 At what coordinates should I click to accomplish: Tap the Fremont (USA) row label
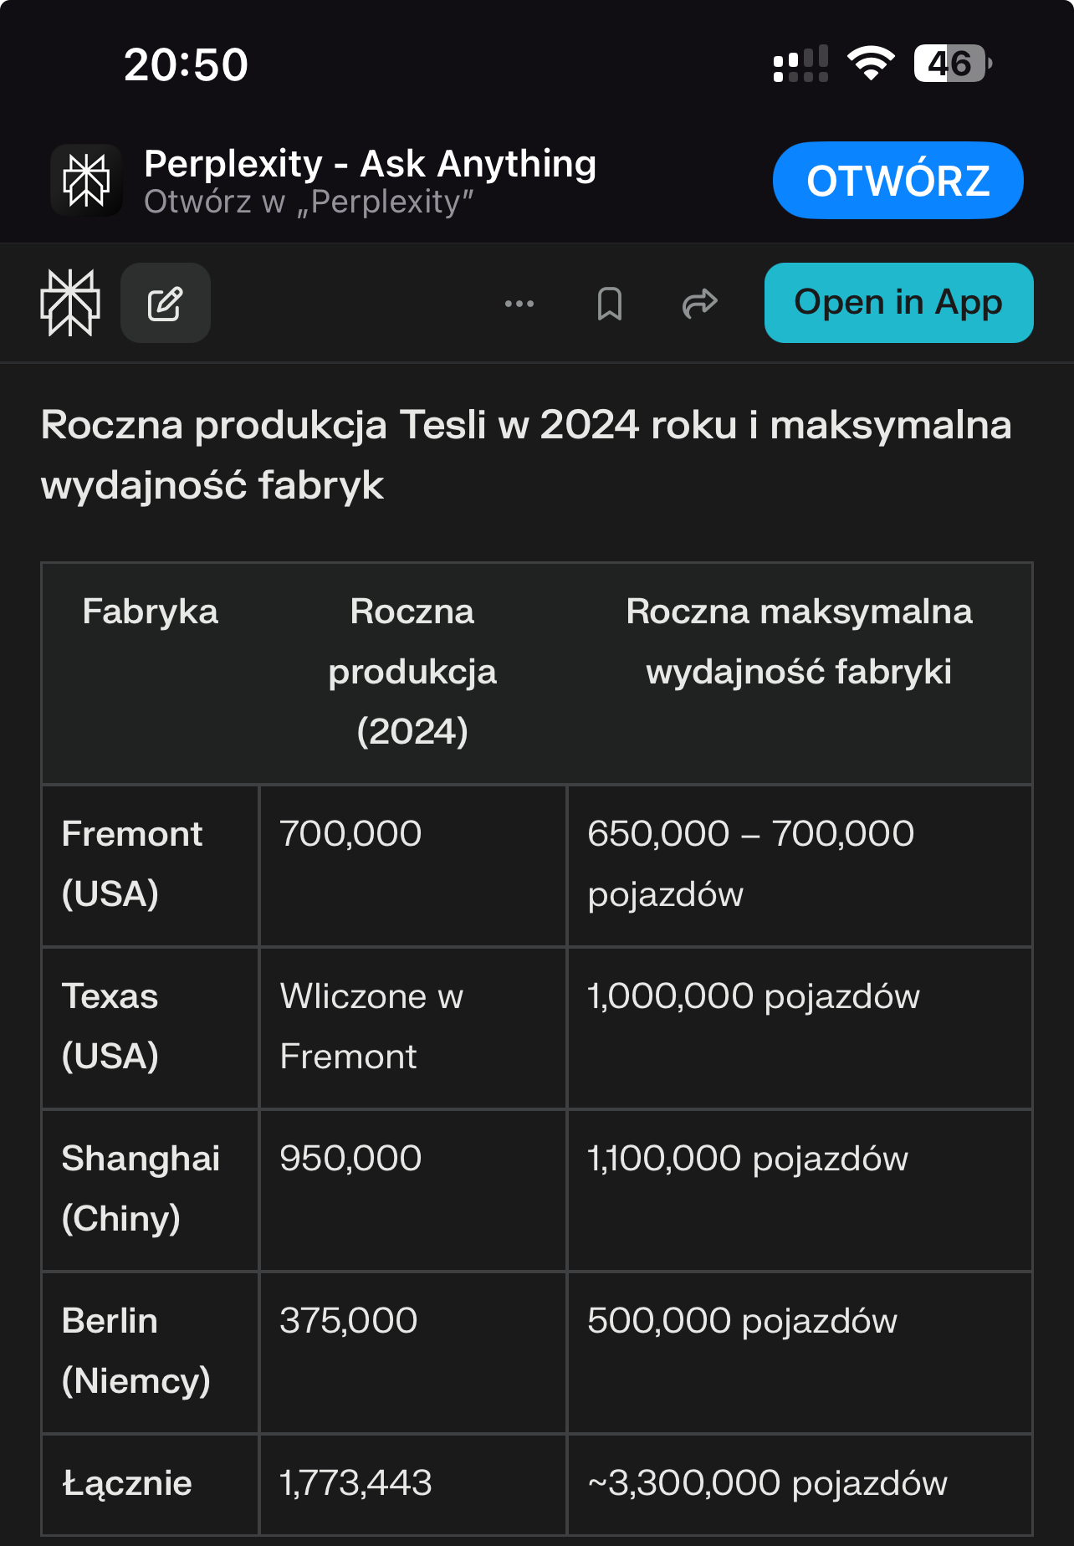[x=132, y=864]
